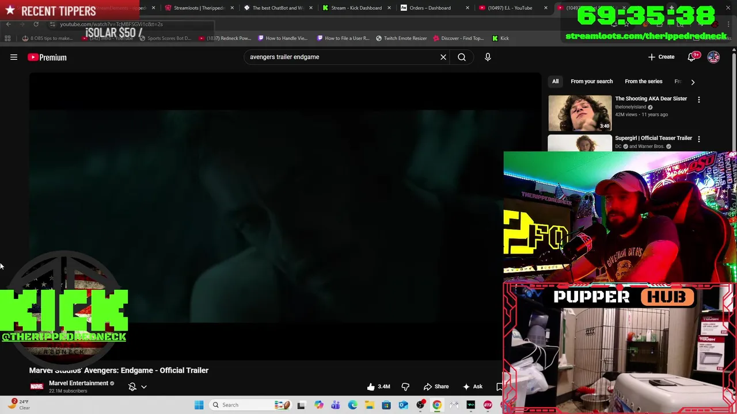Open How to File a User R... bookmark

[343, 38]
